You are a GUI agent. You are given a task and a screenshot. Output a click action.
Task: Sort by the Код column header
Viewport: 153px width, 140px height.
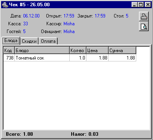(x=9, y=51)
